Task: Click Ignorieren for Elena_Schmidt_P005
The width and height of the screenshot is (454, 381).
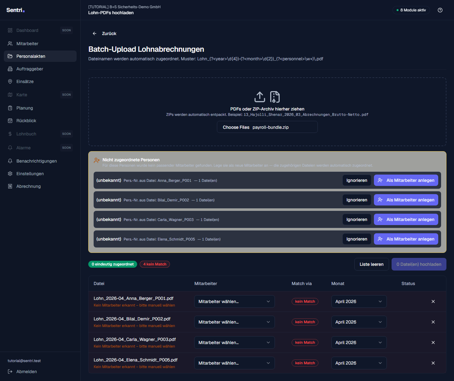Action: point(357,239)
